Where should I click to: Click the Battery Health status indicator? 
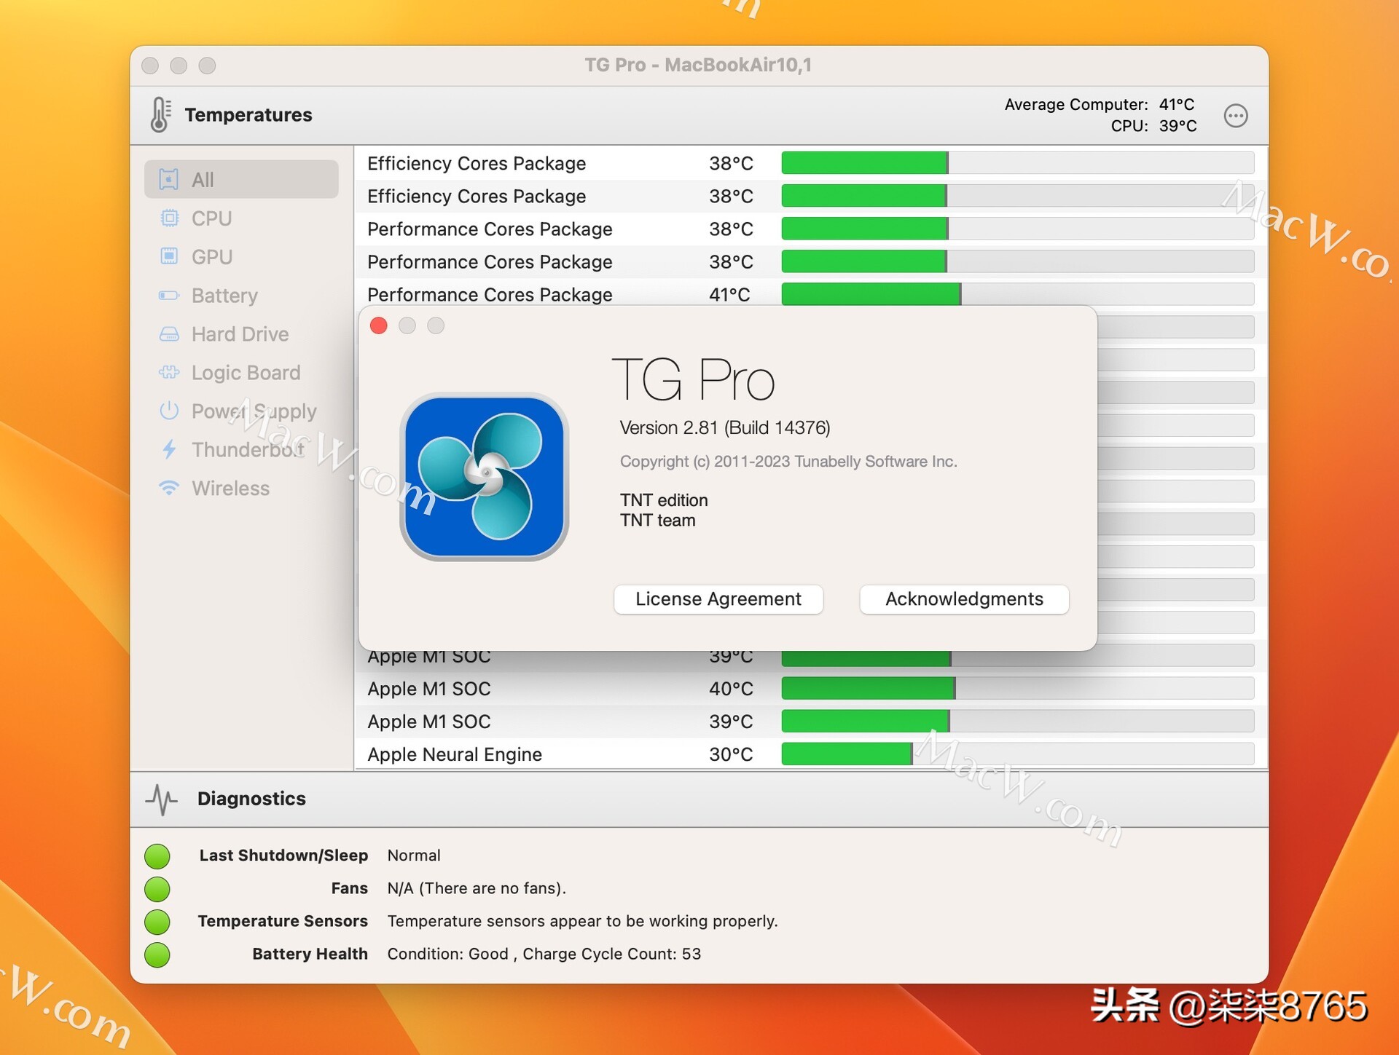(157, 955)
